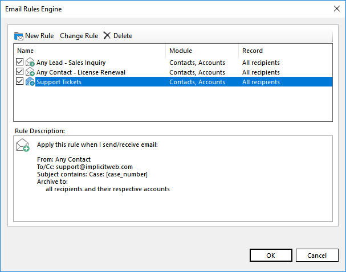The image size is (346, 272).
Task: Click the Delete X icon
Action: coord(107,36)
